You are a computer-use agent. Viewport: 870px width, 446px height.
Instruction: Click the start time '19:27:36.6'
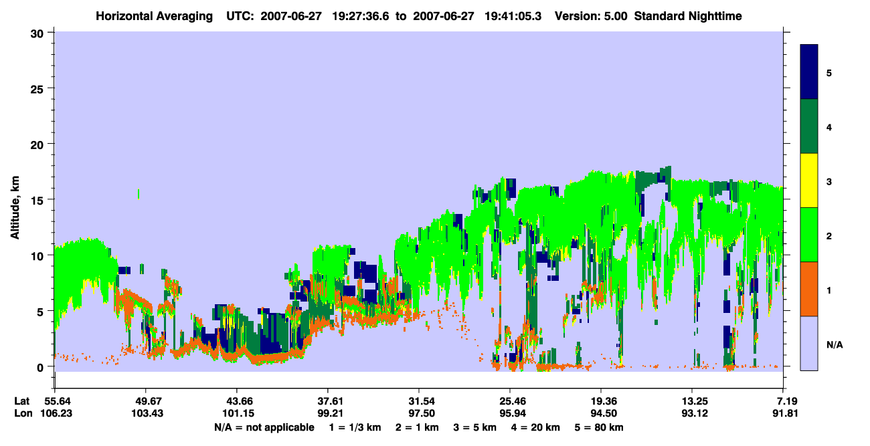click(360, 15)
